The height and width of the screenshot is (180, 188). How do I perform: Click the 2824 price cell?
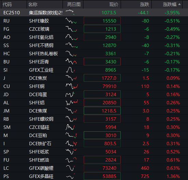102,160
